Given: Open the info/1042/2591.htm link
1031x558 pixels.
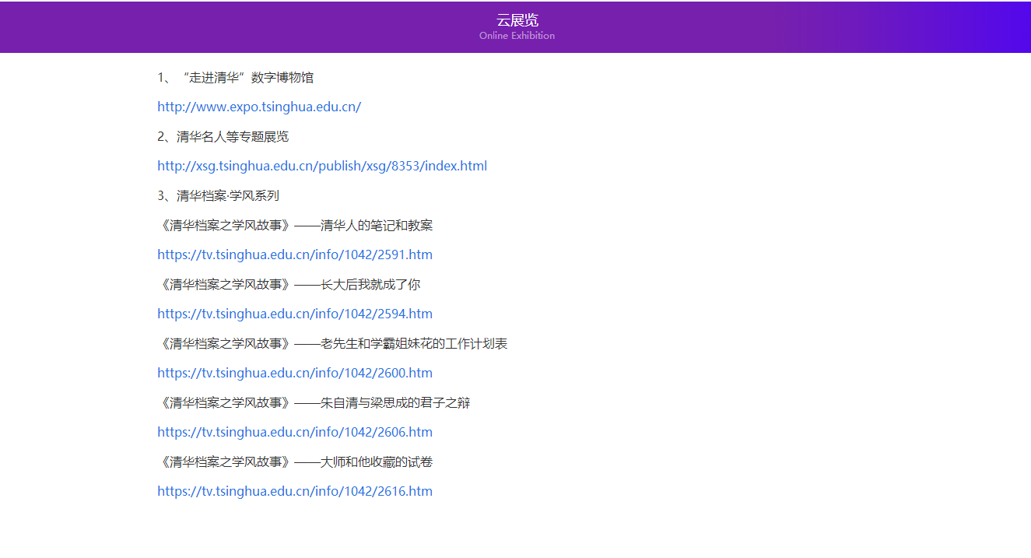Looking at the screenshot, I should click(295, 255).
